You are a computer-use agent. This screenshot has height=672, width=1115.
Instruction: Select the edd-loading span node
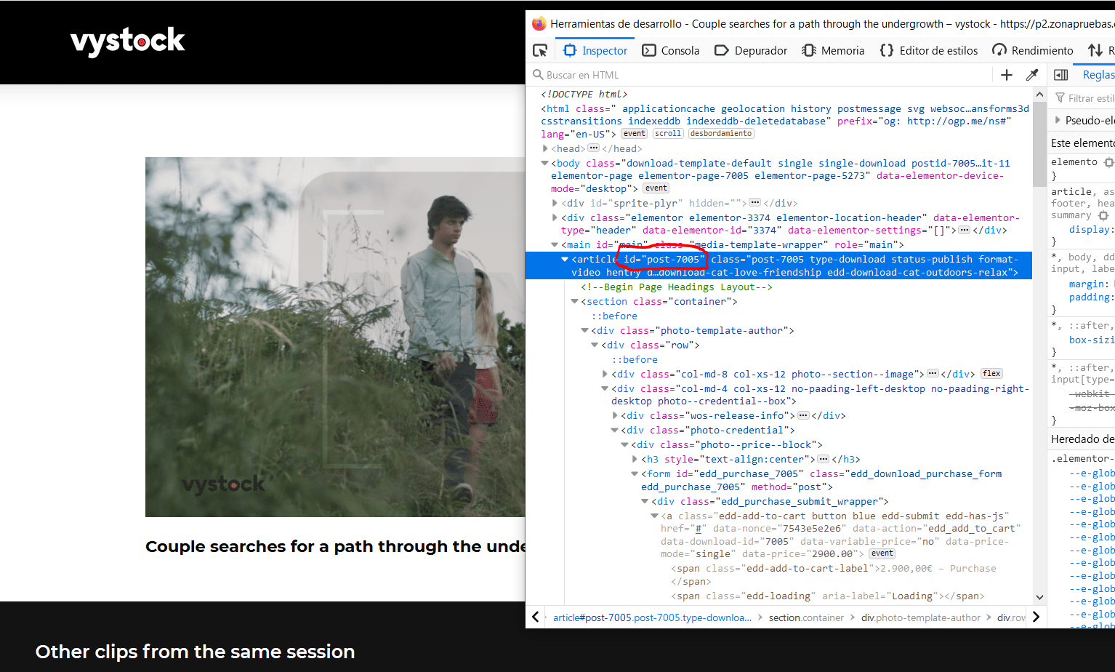(828, 596)
